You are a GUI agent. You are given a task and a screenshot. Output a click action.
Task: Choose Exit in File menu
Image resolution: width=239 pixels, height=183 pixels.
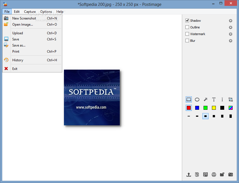coord(32,69)
